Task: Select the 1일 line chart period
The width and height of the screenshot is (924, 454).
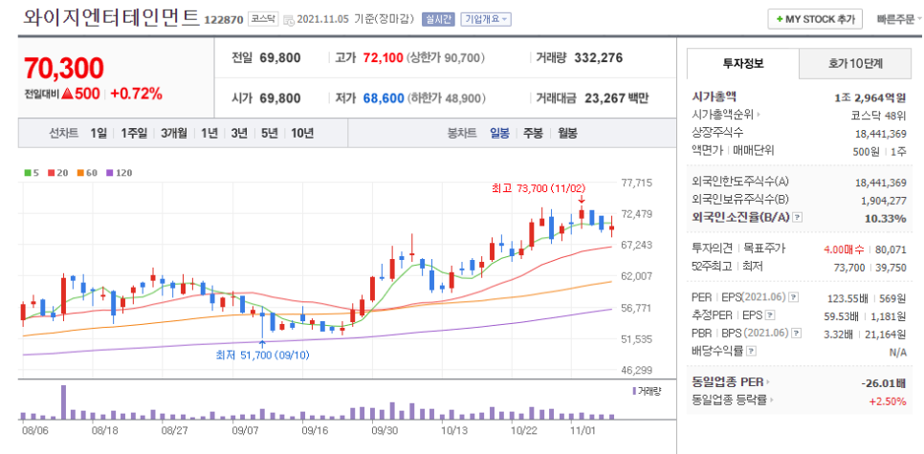Action: (99, 133)
